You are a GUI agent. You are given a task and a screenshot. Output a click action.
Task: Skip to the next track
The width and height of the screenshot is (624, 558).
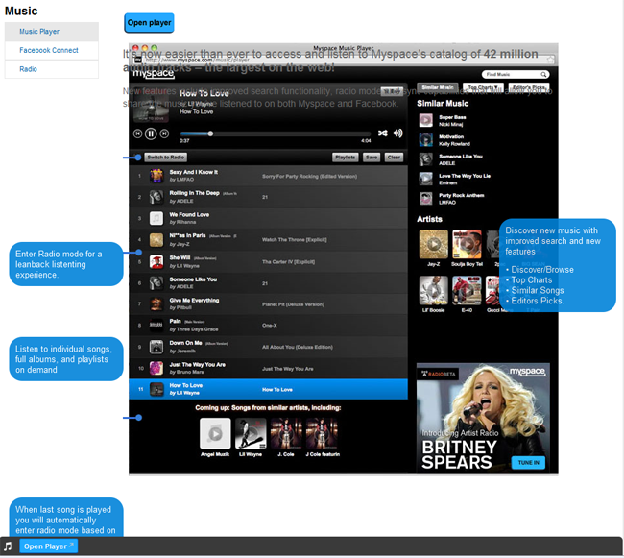pos(164,133)
